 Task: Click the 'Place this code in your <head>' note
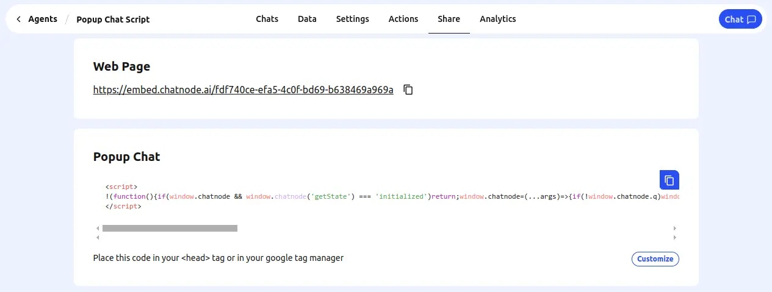(218, 258)
